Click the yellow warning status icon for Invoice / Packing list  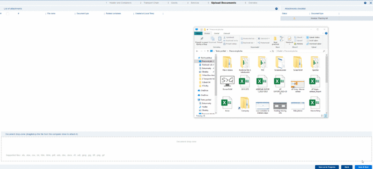tap(294, 18)
